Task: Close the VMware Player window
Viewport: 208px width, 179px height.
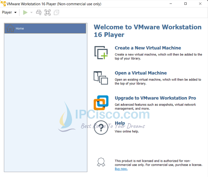Action: click(200, 4)
